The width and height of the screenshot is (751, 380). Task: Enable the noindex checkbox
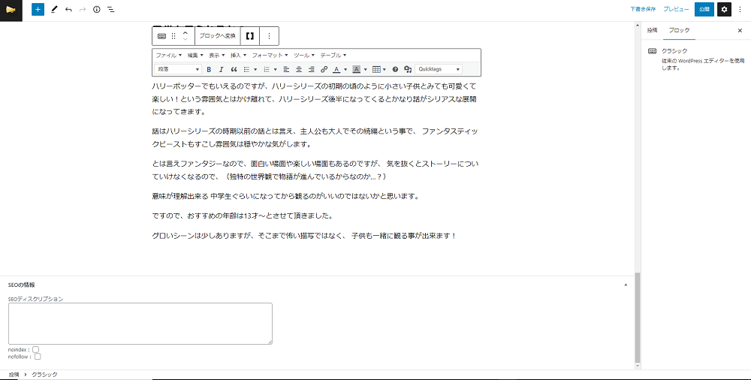tap(36, 349)
